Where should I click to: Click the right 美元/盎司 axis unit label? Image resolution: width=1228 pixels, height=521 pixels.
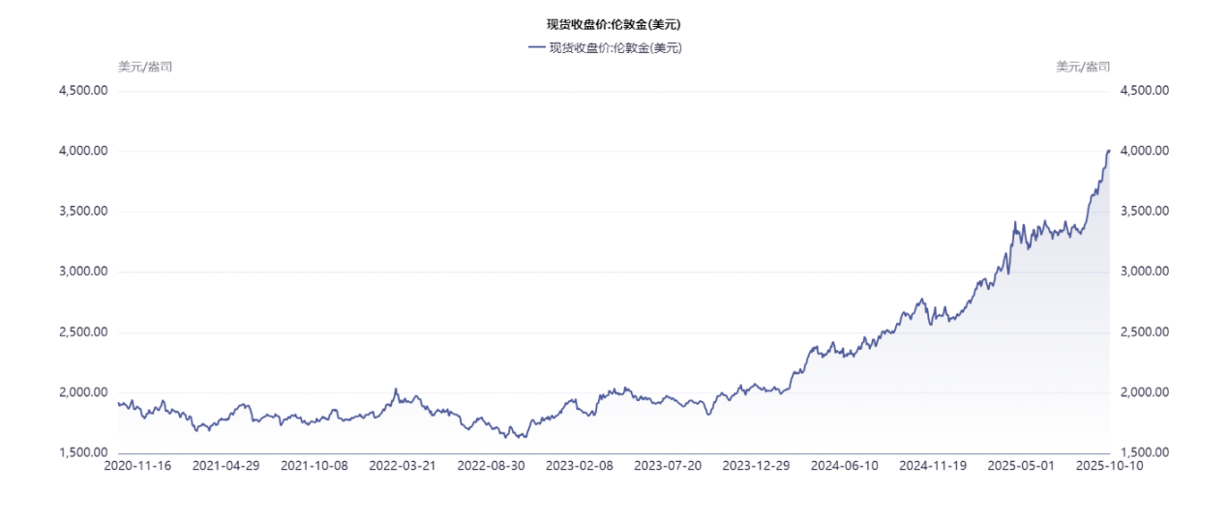(1082, 67)
